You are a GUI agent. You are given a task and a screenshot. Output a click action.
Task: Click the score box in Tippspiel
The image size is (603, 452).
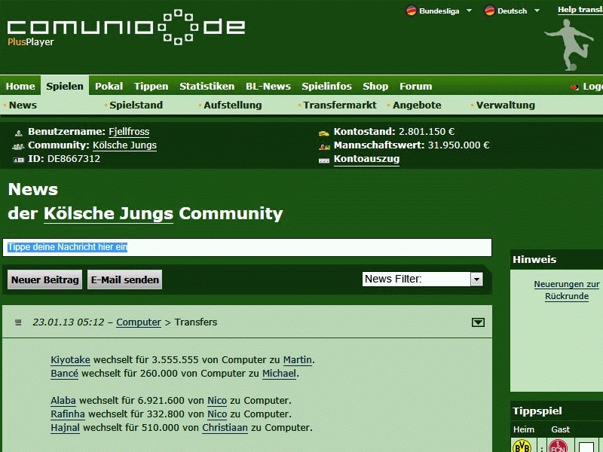[586, 447]
